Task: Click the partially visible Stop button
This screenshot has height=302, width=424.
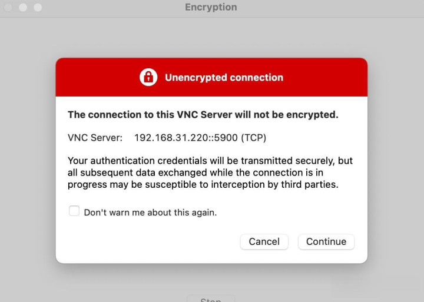Action: click(210, 299)
